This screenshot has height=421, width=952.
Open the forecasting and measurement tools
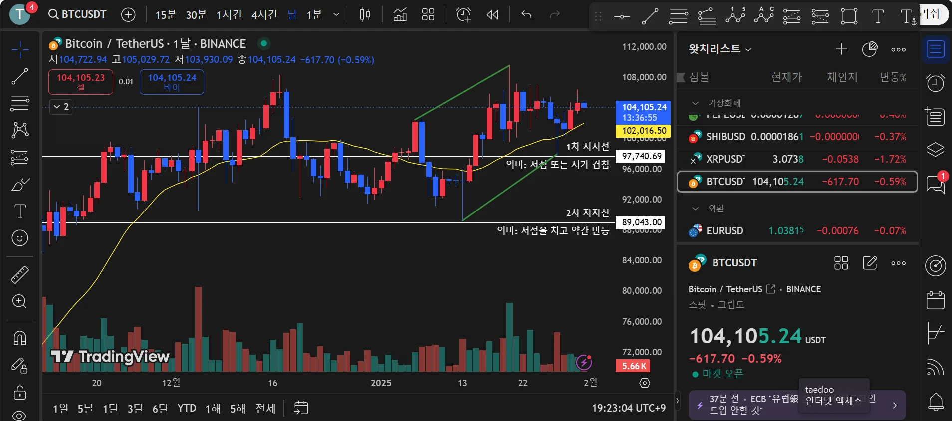pyautogui.click(x=20, y=157)
